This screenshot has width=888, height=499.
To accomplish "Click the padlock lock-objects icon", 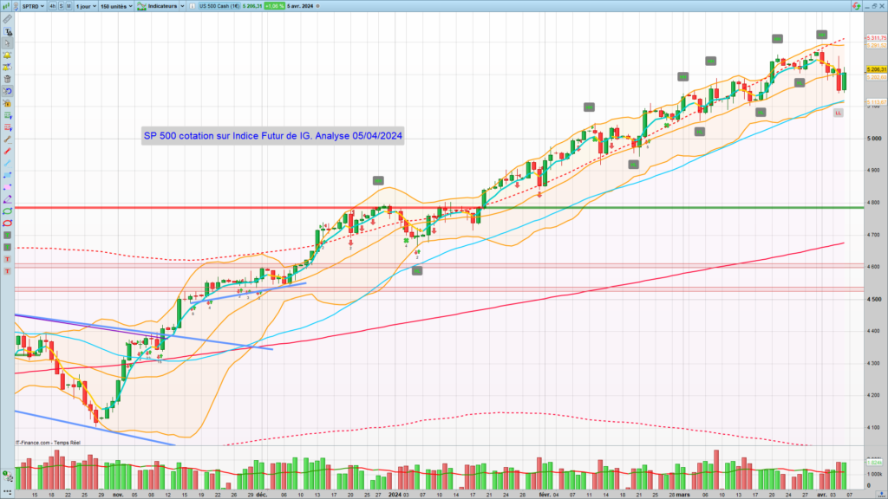I will click(x=7, y=103).
